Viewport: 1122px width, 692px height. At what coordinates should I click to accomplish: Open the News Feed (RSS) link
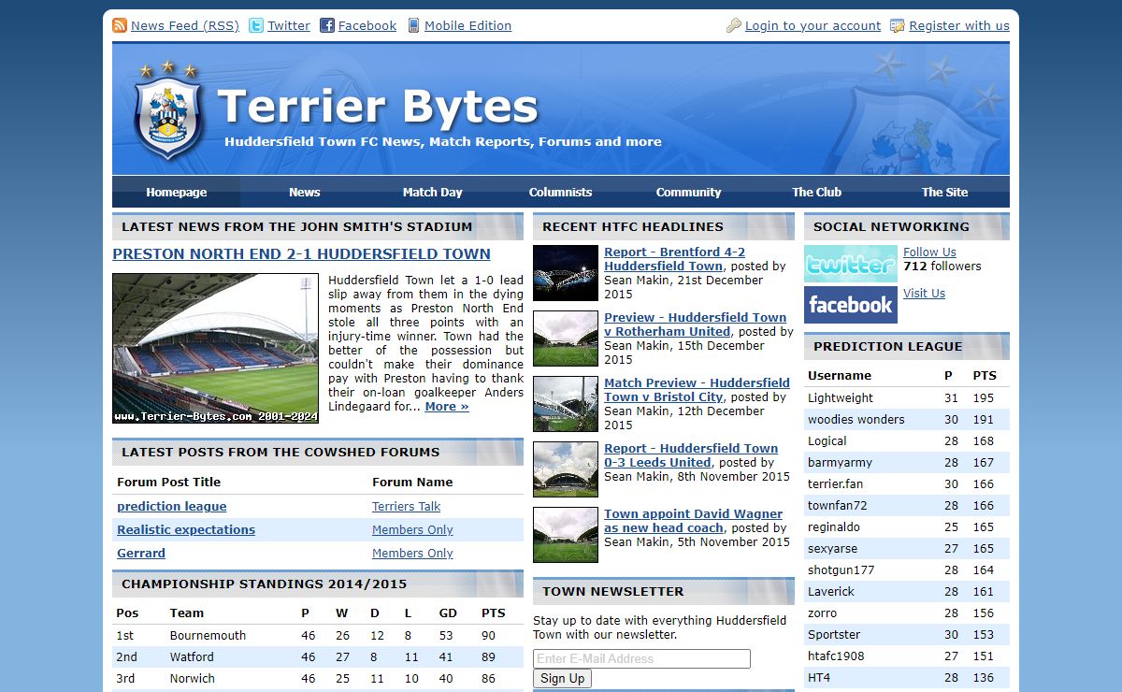click(185, 25)
